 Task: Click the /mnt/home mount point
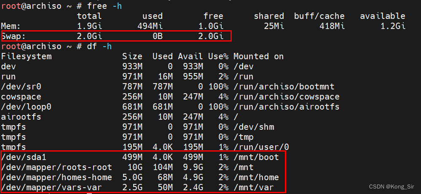pos(256,178)
